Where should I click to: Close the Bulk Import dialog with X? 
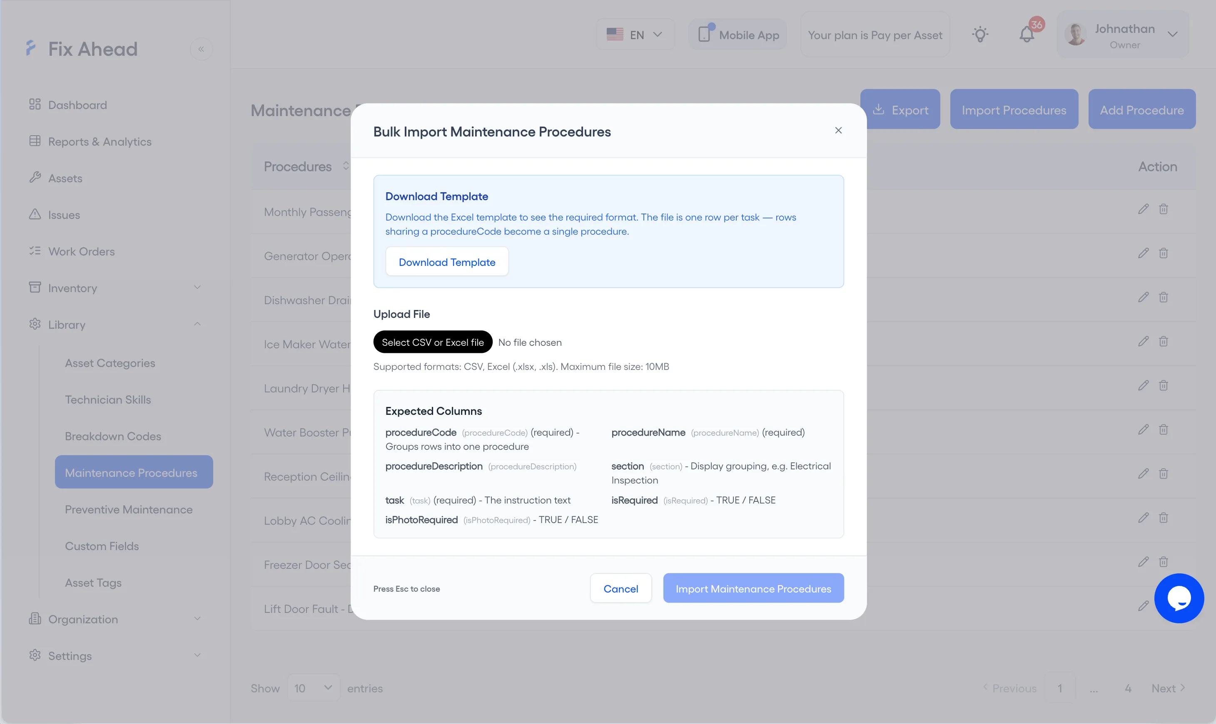click(838, 130)
